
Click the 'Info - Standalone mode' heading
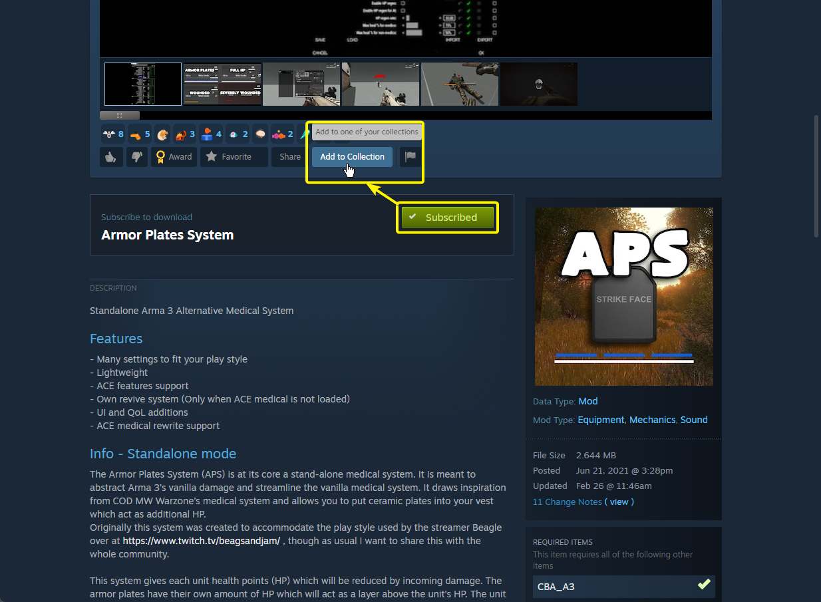coord(163,454)
